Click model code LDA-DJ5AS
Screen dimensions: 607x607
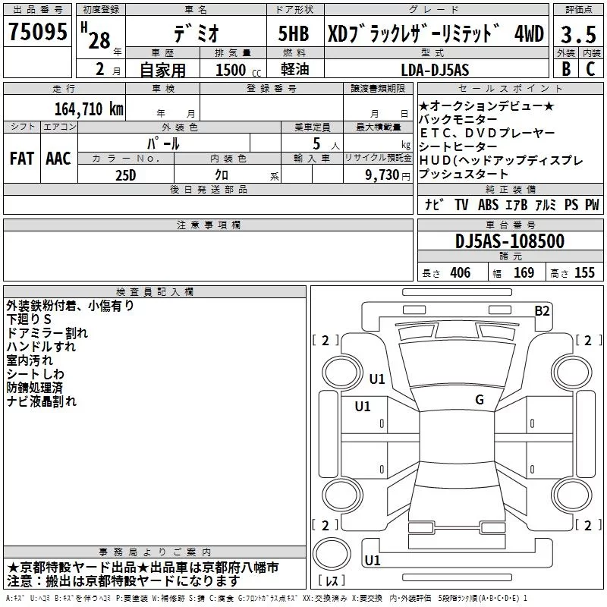click(x=435, y=70)
